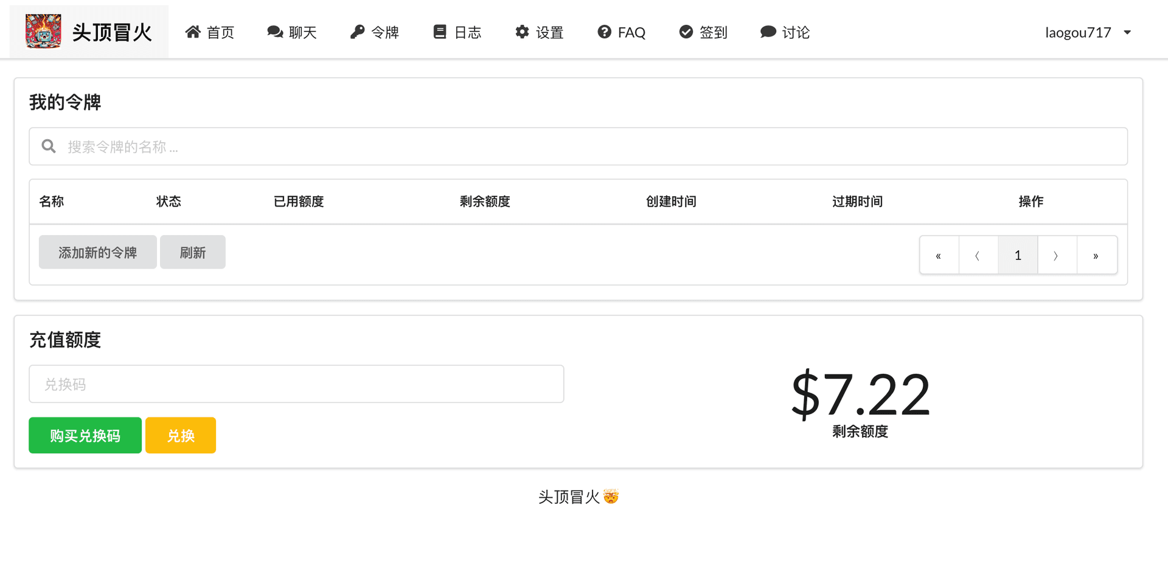Click the 状态 column header
Image resolution: width=1168 pixels, height=564 pixels.
click(x=169, y=201)
